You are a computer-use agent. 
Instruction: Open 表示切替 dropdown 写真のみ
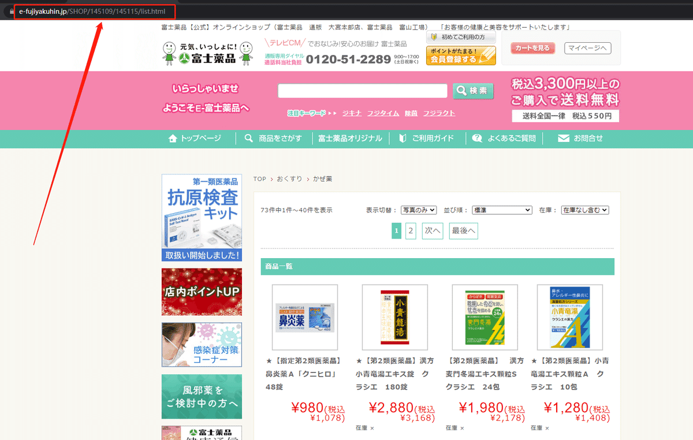pos(419,210)
